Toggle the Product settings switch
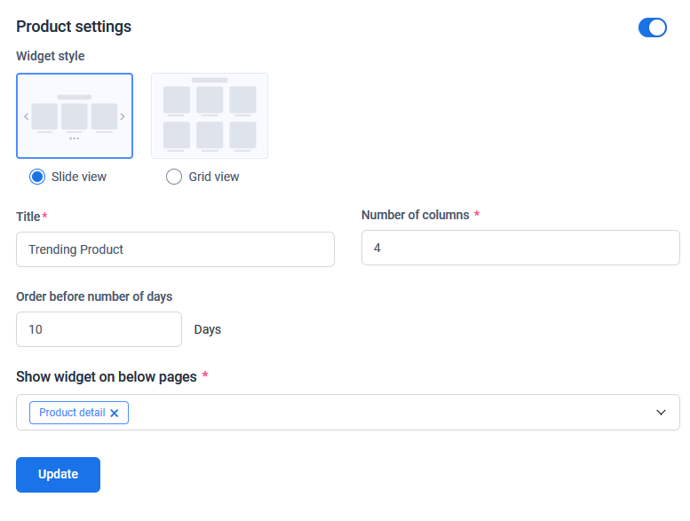Image resolution: width=690 pixels, height=521 pixels. coord(652,28)
